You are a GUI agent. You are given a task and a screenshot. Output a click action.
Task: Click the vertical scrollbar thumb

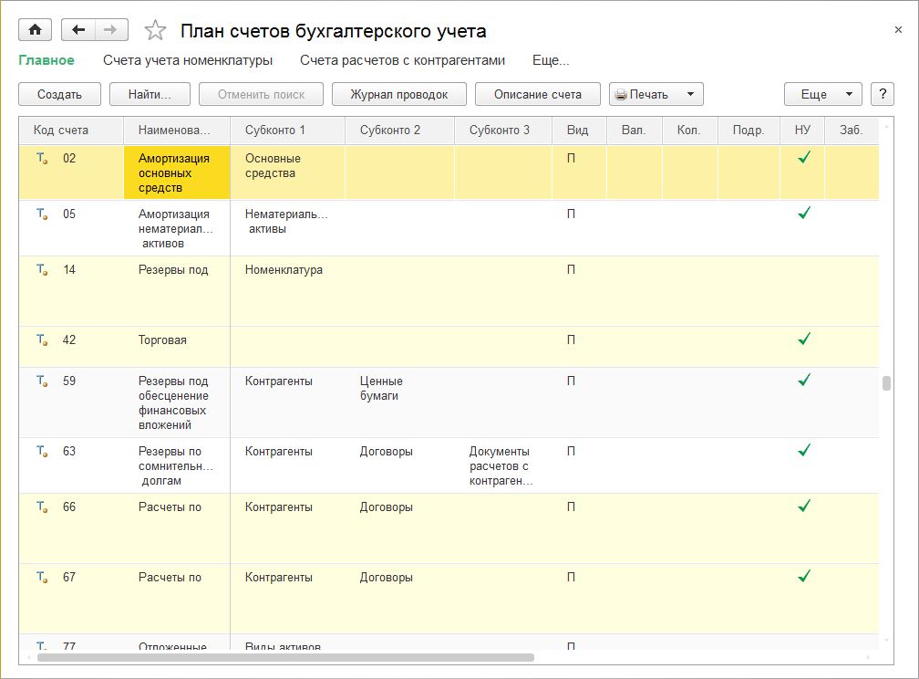click(x=885, y=383)
